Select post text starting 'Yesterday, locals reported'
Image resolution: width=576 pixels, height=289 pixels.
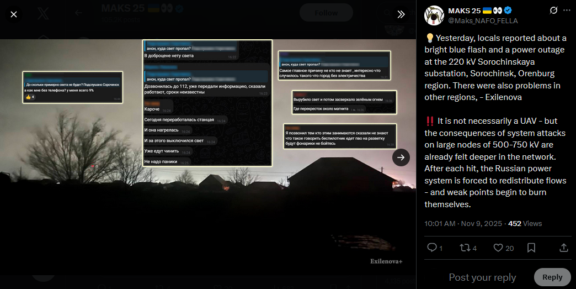click(495, 67)
